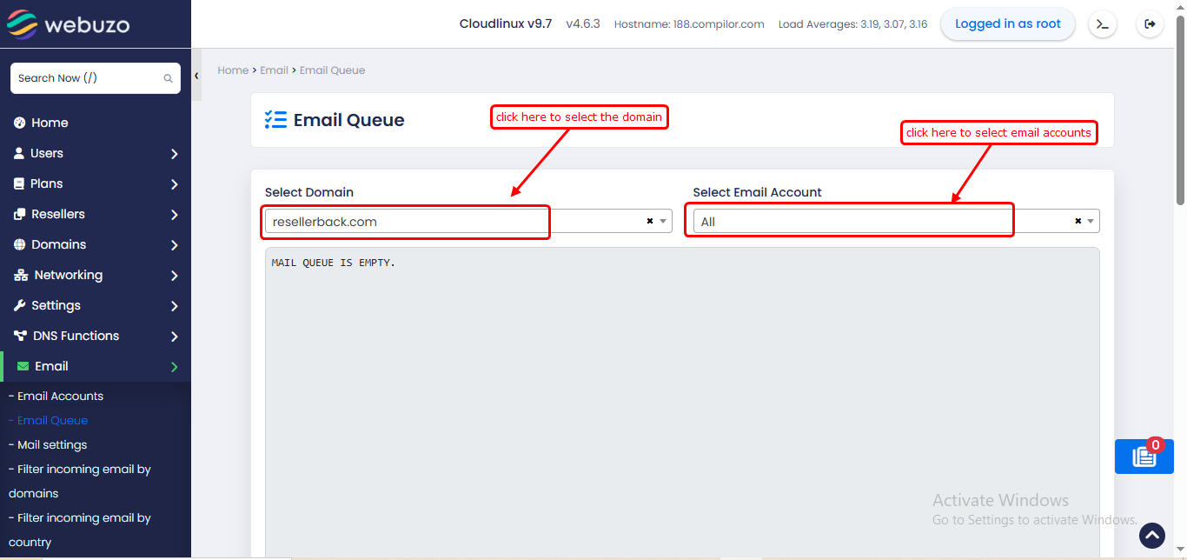Image resolution: width=1187 pixels, height=560 pixels.
Task: Go to Home in sidebar
Action: point(50,123)
